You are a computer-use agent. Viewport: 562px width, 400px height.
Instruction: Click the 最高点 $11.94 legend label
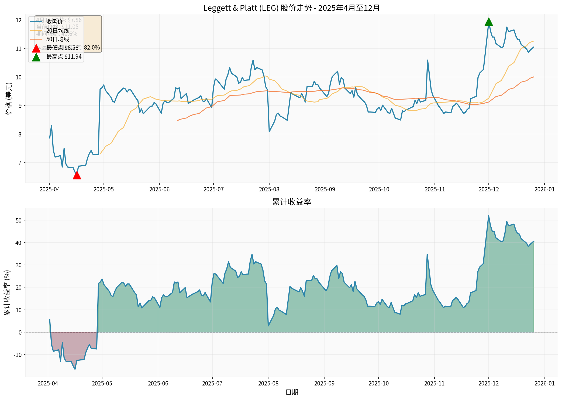coord(63,57)
